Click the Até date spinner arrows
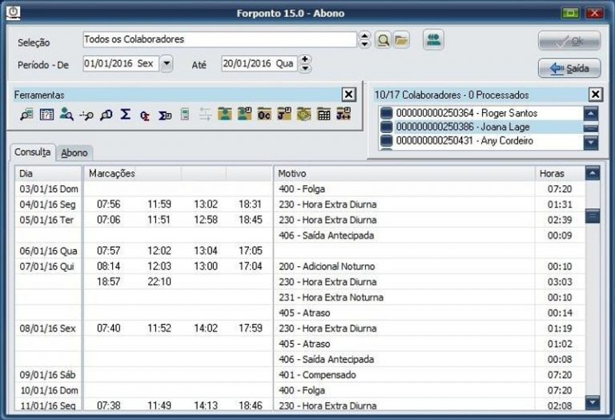This screenshot has height=420, width=615. pyautogui.click(x=305, y=63)
